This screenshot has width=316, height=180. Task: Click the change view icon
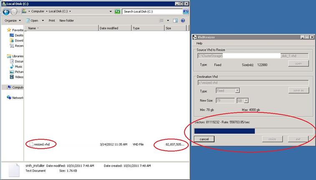(162, 20)
